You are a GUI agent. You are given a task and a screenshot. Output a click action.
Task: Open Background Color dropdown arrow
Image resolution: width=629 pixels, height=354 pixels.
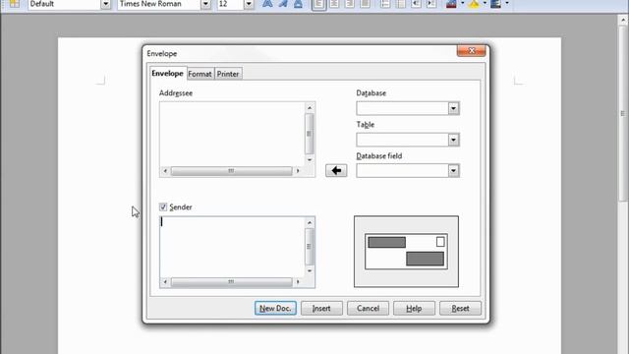coord(507,4)
